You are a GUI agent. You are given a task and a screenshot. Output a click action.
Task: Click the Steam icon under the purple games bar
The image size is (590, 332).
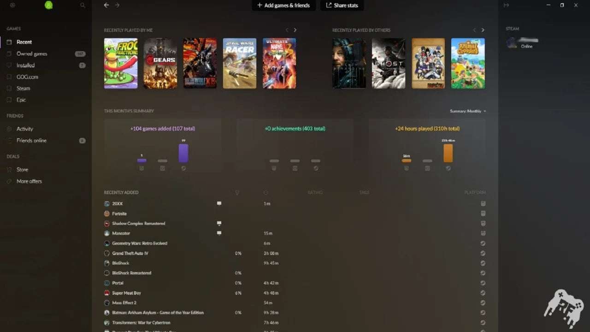pos(183,168)
